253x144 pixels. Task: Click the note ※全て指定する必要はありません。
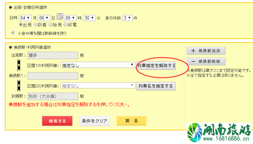tap(215, 75)
